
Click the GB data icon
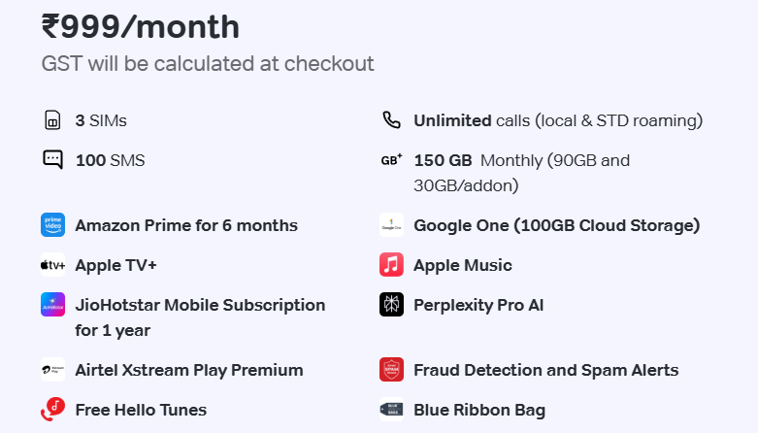pyautogui.click(x=391, y=160)
